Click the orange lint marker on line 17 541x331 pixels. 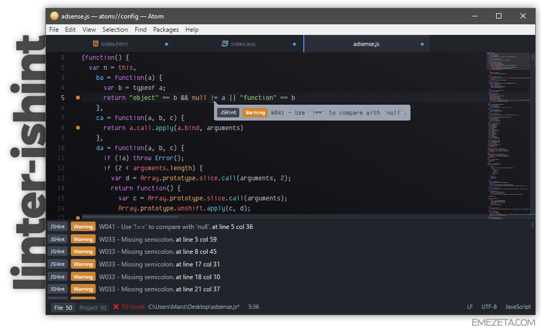coord(78,218)
